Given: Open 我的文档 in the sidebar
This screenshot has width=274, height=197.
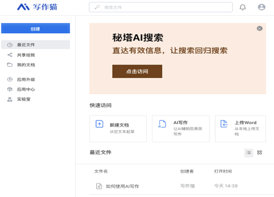Looking at the screenshot, I should pos(36,65).
